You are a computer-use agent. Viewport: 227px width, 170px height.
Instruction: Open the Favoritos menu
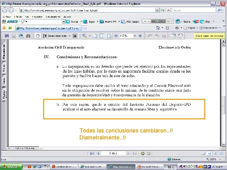click(37, 17)
